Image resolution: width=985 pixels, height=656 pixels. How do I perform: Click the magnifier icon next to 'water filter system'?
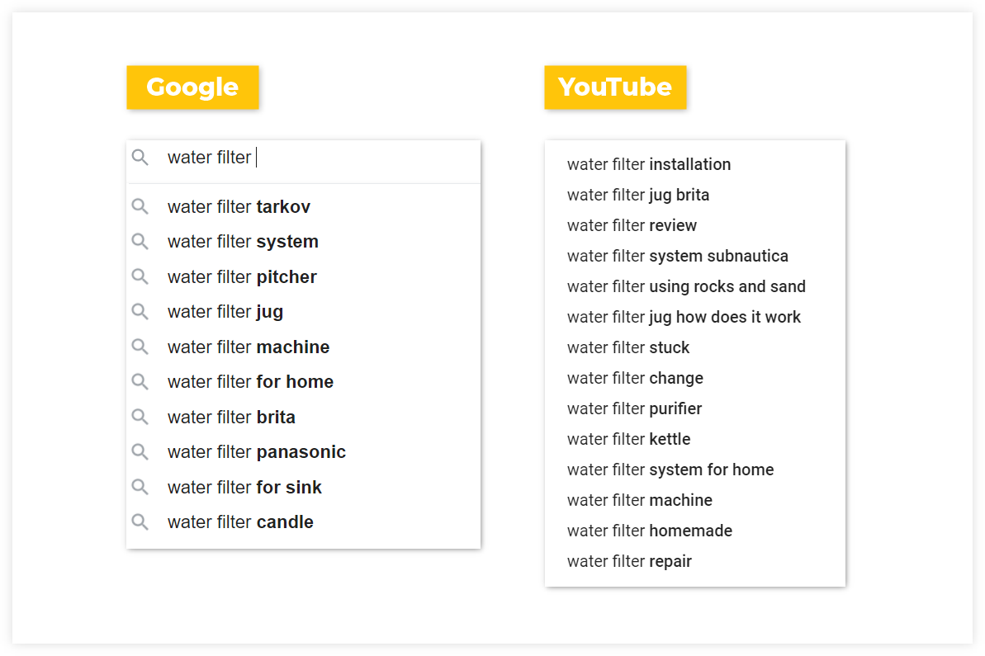[x=140, y=242]
